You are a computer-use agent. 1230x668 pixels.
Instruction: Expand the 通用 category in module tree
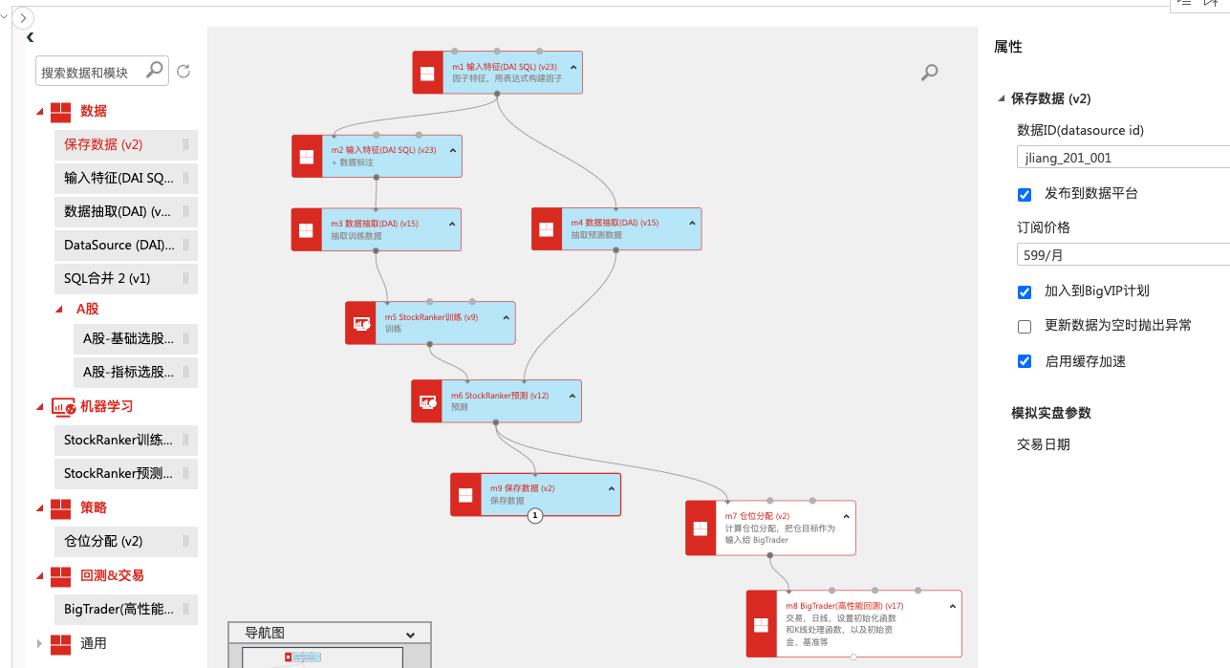39,643
